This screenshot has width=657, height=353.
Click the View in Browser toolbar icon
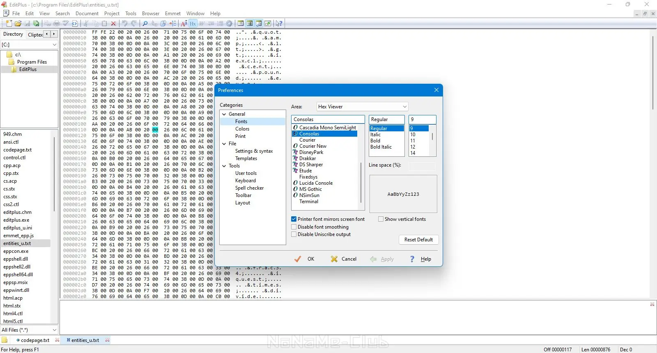pos(75,23)
